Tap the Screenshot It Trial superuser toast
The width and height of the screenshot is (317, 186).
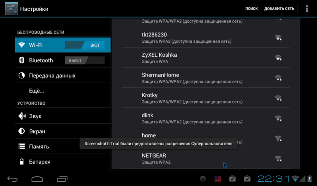pyautogui.click(x=158, y=144)
